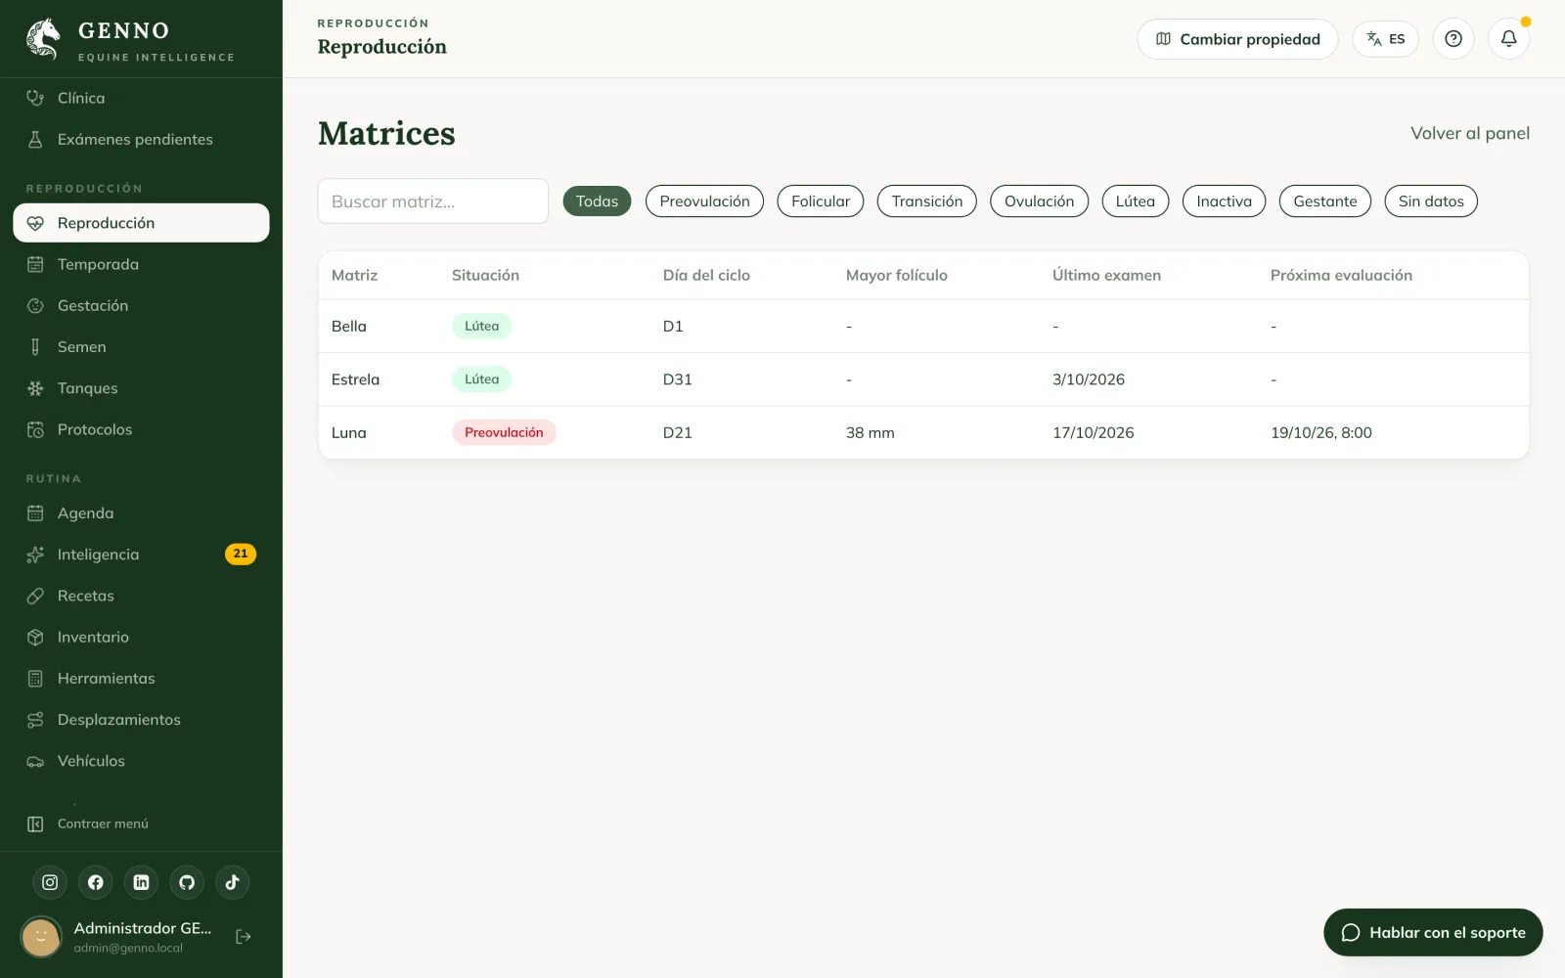This screenshot has height=978, width=1565.
Task: Open Semen section
Action: point(141,346)
